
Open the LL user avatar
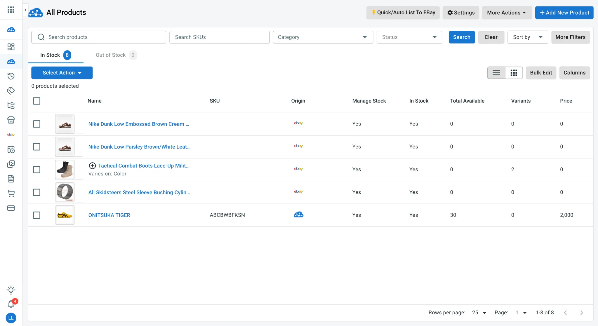pos(11,318)
